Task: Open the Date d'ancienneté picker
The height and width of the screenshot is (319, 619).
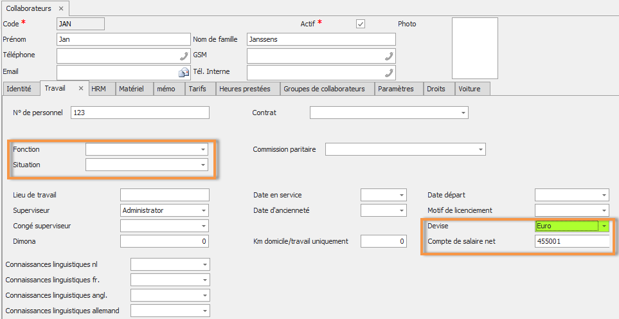Action: [402, 211]
